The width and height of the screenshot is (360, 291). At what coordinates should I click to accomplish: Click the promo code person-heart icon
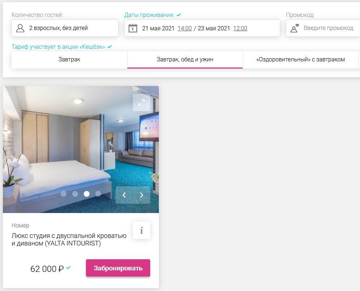(295, 28)
